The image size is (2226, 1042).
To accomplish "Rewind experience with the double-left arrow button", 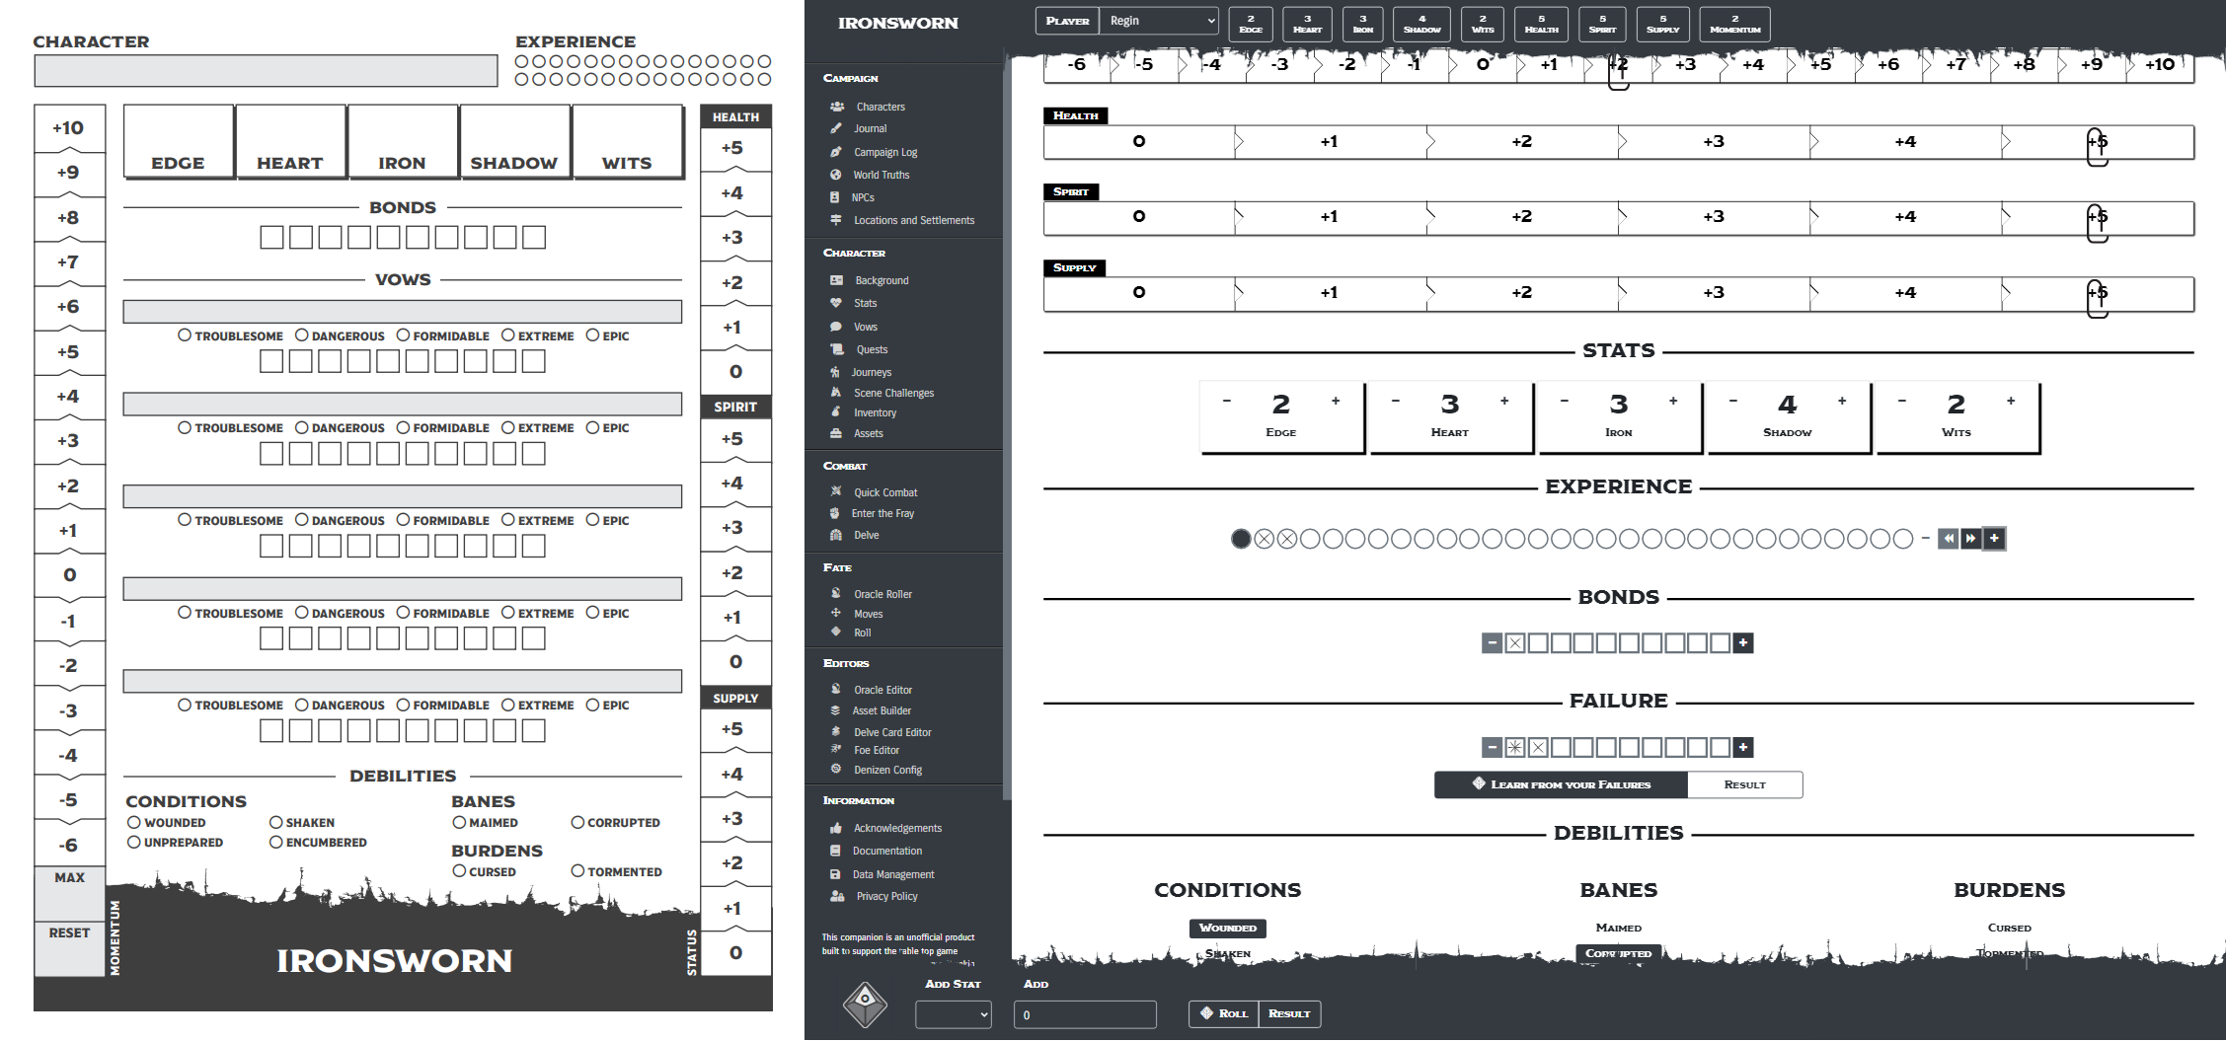I will (x=1948, y=539).
